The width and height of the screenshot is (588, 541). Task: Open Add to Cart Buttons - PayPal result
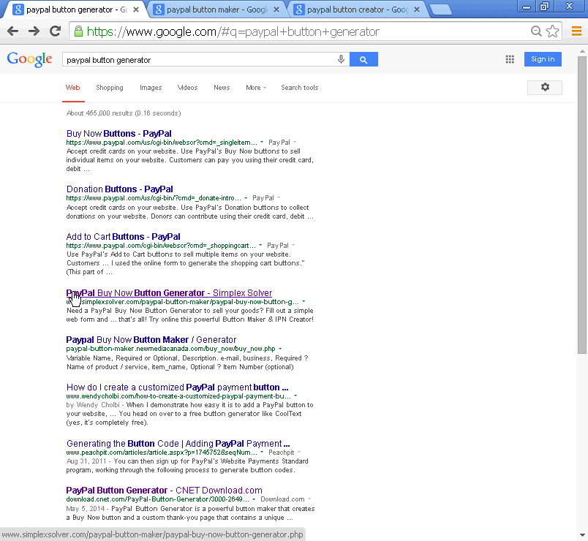point(123,237)
